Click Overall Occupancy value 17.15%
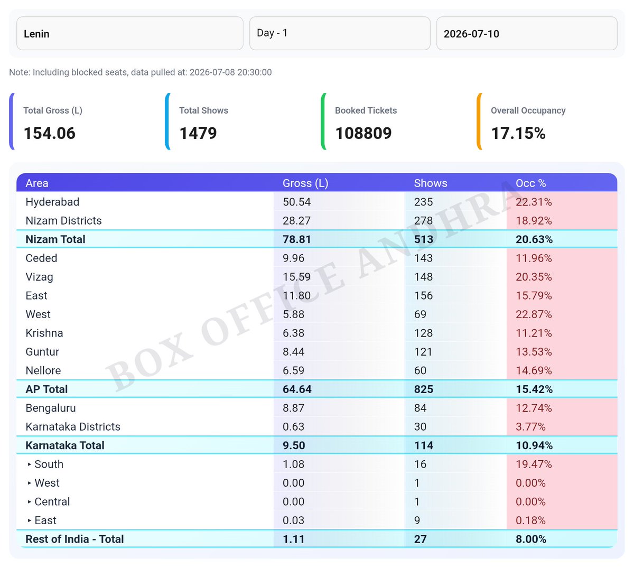Viewport: 634px width, 568px height. tap(518, 133)
